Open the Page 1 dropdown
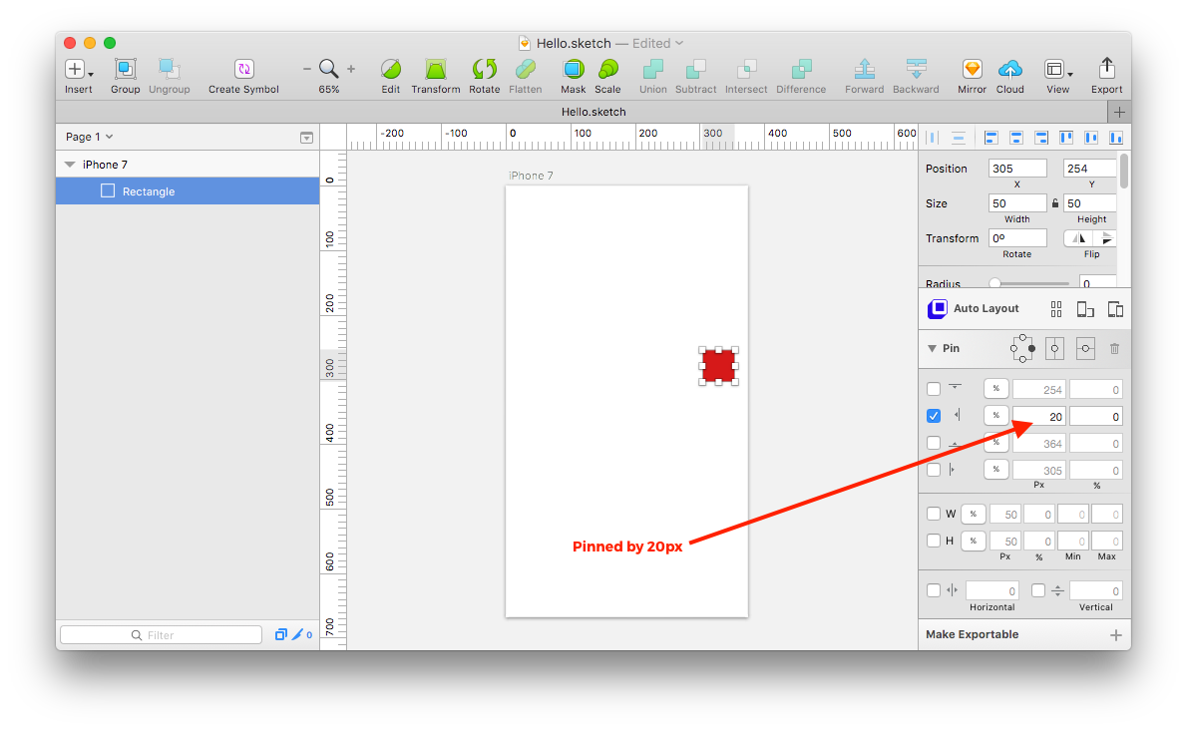 point(90,137)
